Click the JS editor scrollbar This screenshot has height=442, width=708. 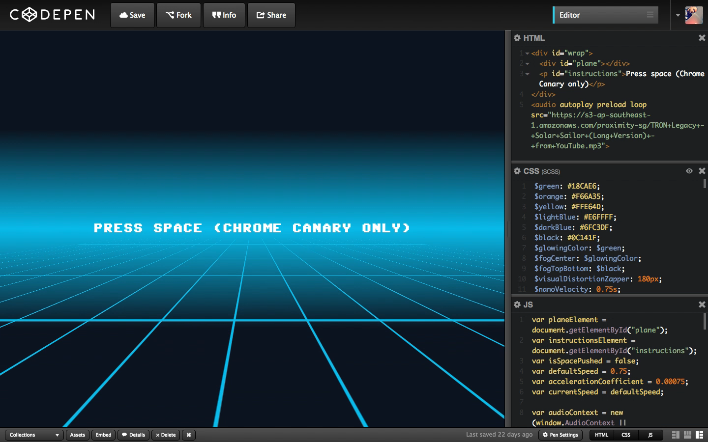pyautogui.click(x=705, y=321)
